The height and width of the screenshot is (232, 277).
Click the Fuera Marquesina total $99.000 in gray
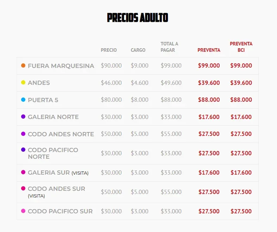171,65
